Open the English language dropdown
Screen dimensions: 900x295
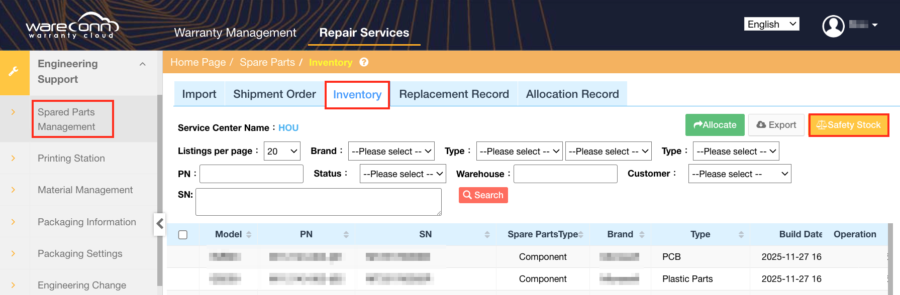771,24
